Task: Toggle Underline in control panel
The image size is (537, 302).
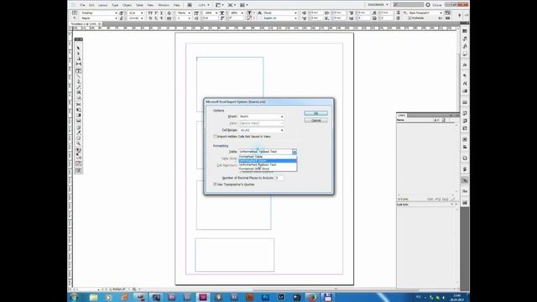Action: click(162, 13)
